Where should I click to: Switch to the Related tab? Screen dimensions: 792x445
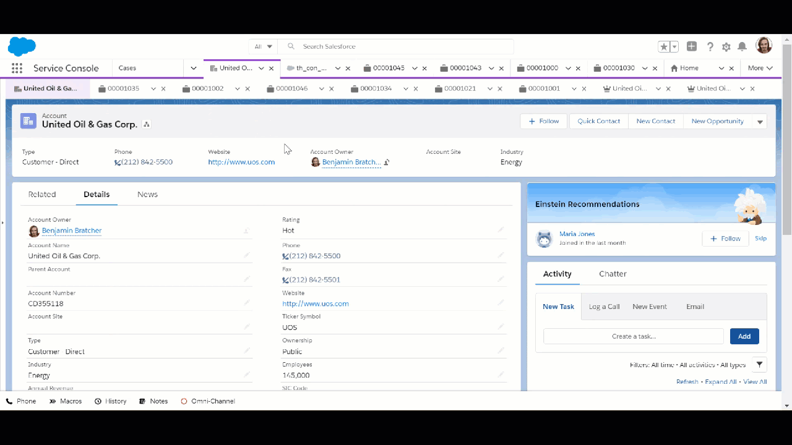[41, 194]
